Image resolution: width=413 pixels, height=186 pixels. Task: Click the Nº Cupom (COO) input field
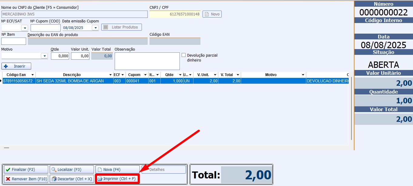(x=45, y=28)
